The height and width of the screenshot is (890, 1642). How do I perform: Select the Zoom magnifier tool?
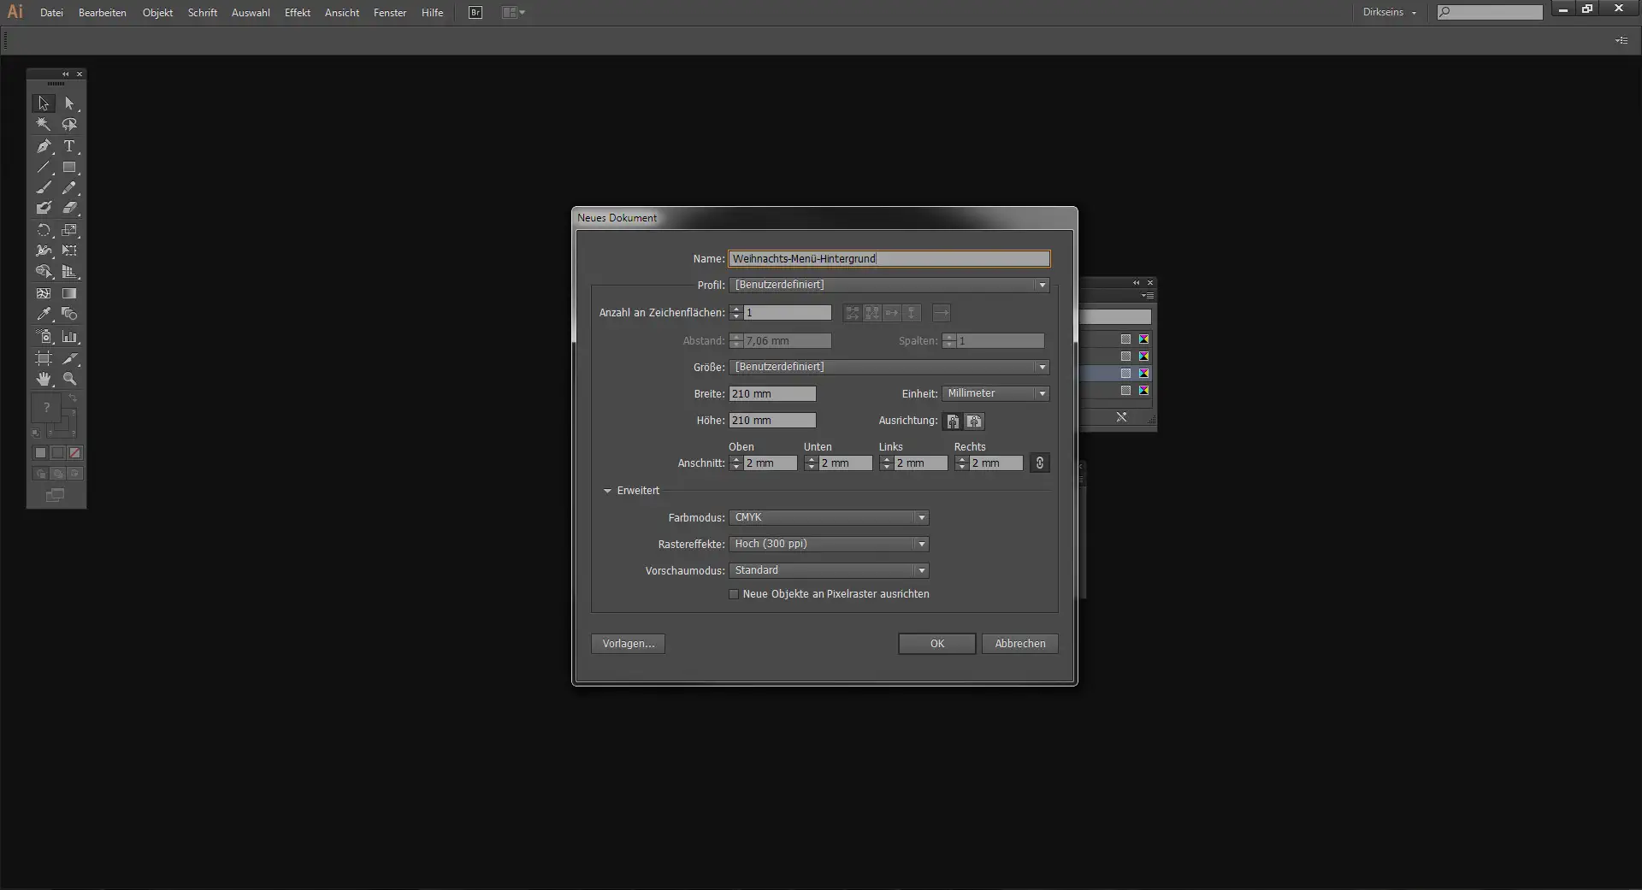click(x=69, y=379)
